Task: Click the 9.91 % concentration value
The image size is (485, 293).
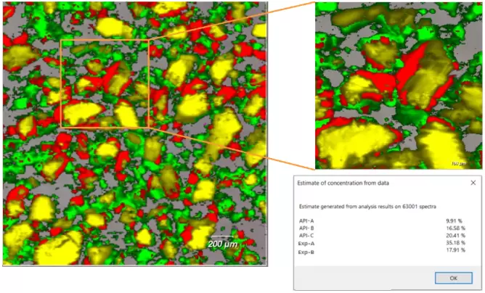Action: [455, 220]
